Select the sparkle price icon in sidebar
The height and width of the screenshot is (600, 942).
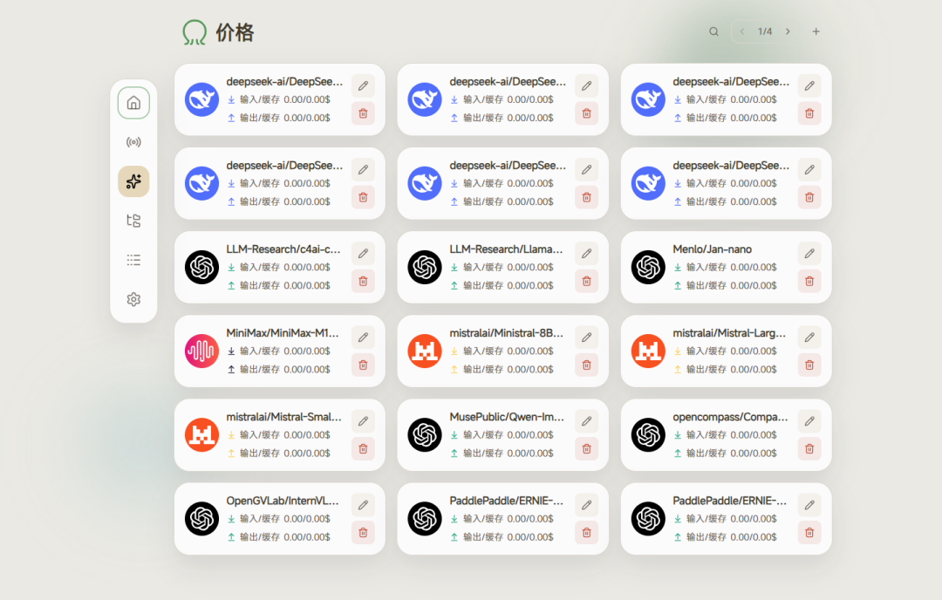133,181
